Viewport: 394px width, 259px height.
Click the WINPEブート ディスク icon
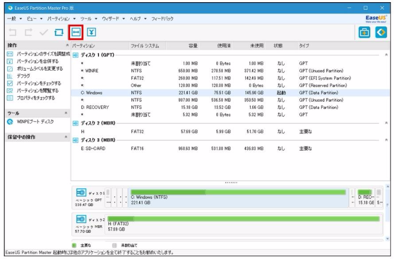click(x=10, y=122)
